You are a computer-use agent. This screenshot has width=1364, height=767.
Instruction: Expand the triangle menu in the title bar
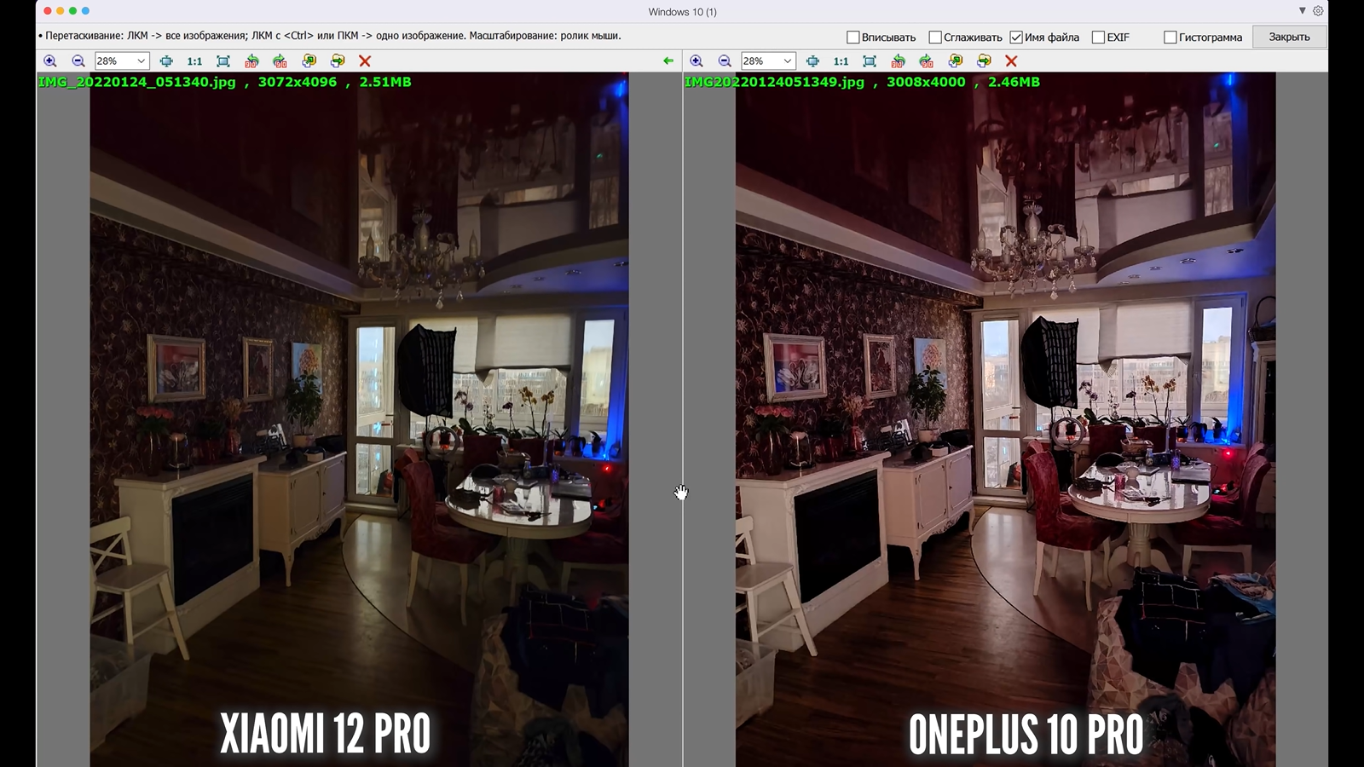tap(1302, 11)
